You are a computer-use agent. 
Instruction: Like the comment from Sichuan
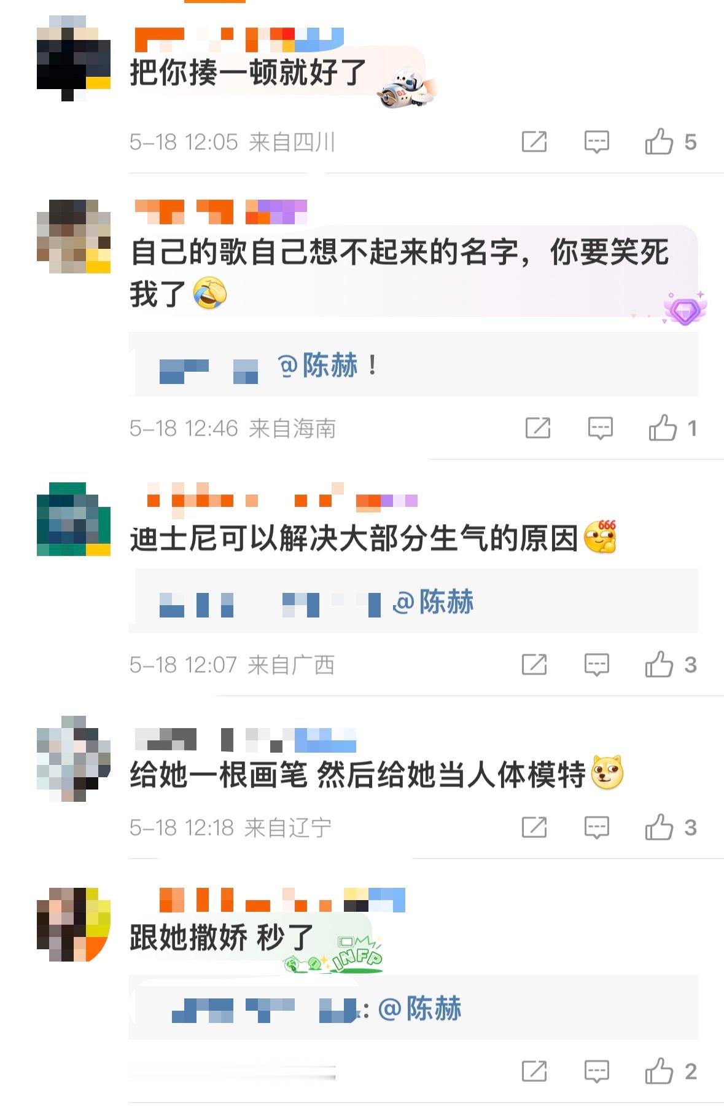click(670, 142)
